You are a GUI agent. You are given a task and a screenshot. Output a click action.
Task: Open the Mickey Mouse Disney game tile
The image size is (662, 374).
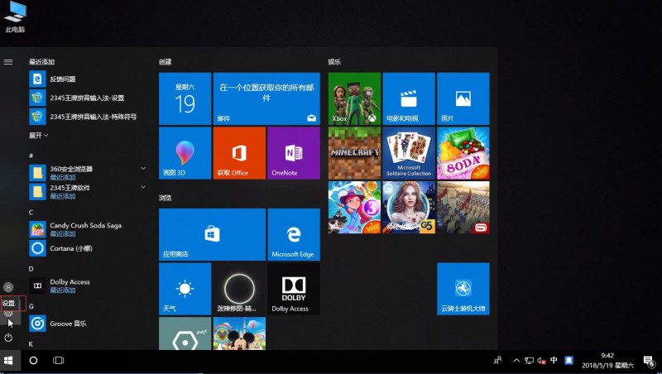[239, 333]
